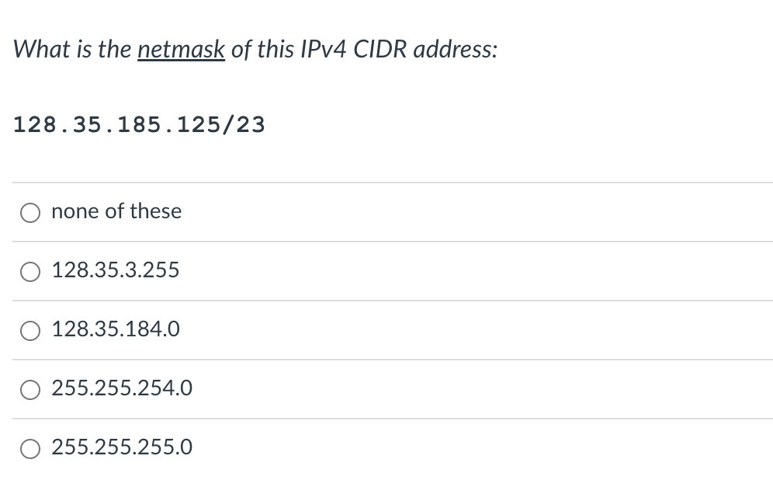Click the radio circle for 255.255.255.0
This screenshot has height=494, width=773.
(x=29, y=448)
